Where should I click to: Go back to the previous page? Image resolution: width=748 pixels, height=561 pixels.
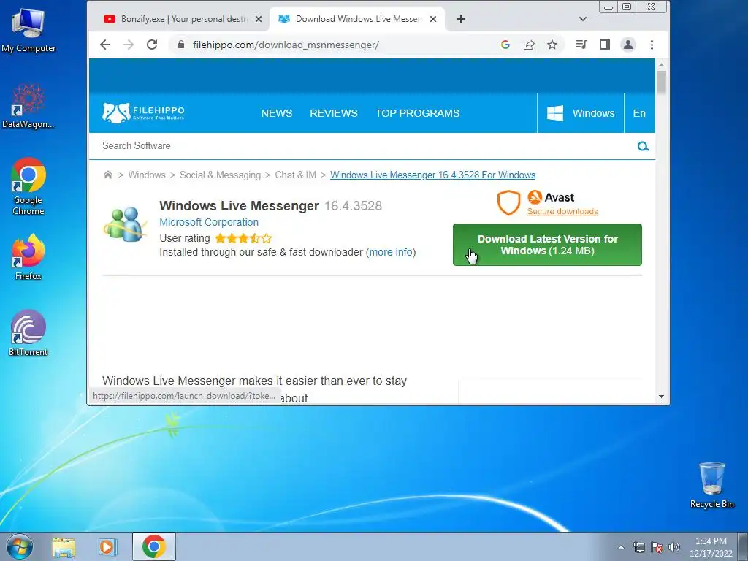click(x=105, y=45)
